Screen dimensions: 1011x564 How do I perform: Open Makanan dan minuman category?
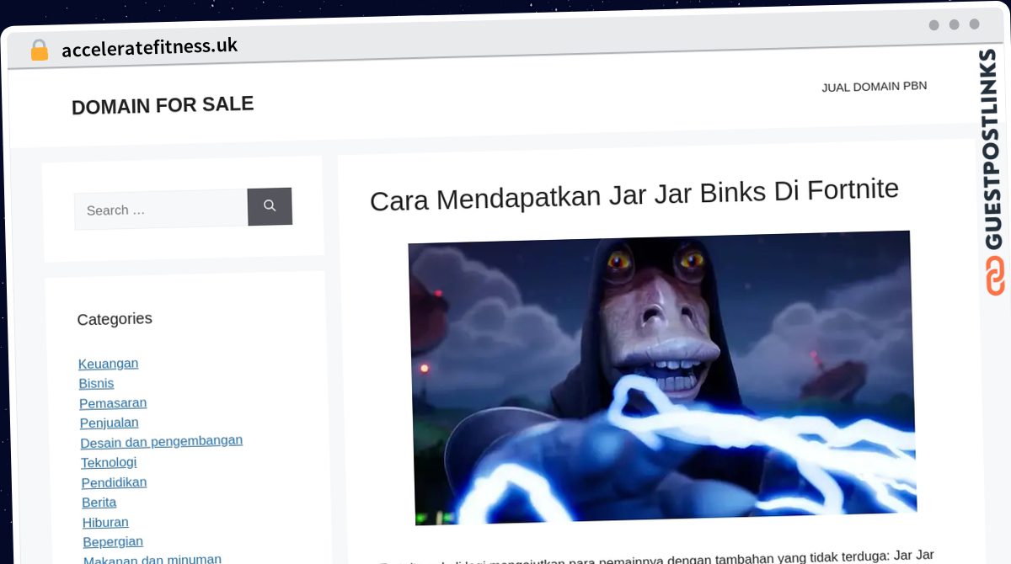[152, 559]
